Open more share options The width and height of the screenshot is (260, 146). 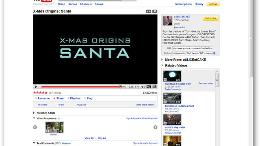point(145,105)
